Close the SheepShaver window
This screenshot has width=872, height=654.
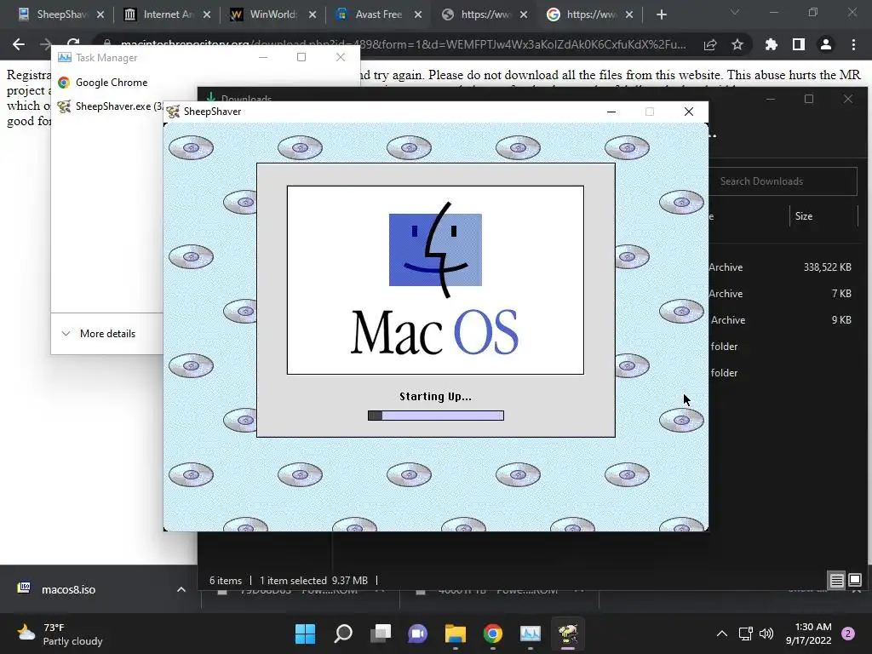(x=688, y=112)
